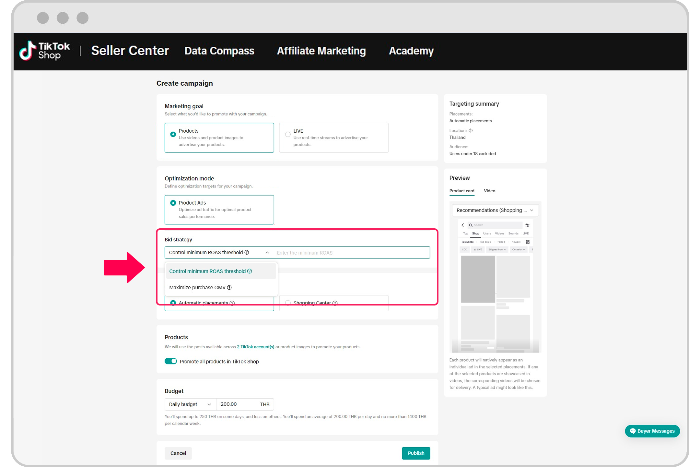Click the back arrow in preview mockup

463,225
